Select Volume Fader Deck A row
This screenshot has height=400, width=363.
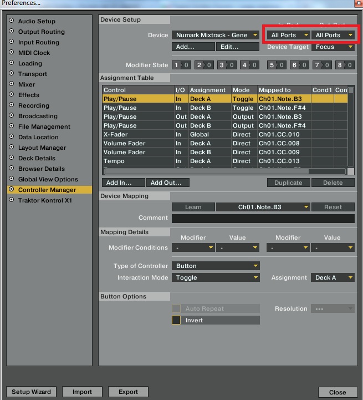(225, 143)
